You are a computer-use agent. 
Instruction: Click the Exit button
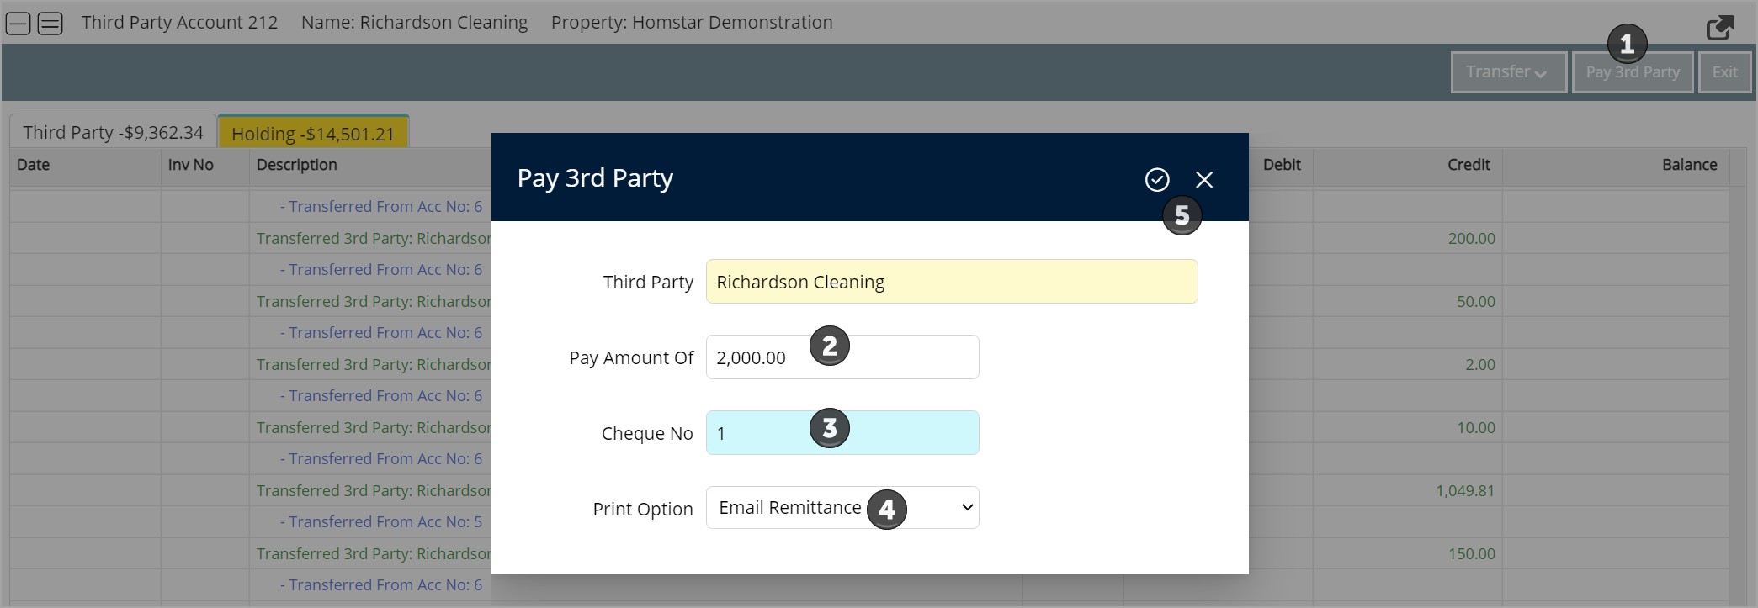coord(1724,72)
